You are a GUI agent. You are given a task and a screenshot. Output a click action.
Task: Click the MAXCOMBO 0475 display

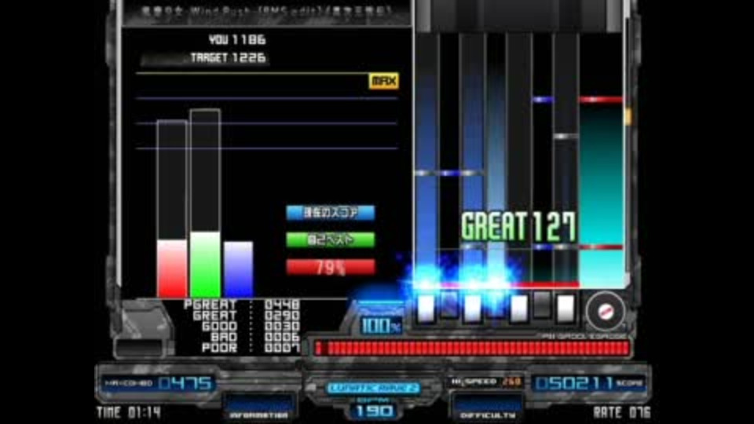click(x=158, y=383)
